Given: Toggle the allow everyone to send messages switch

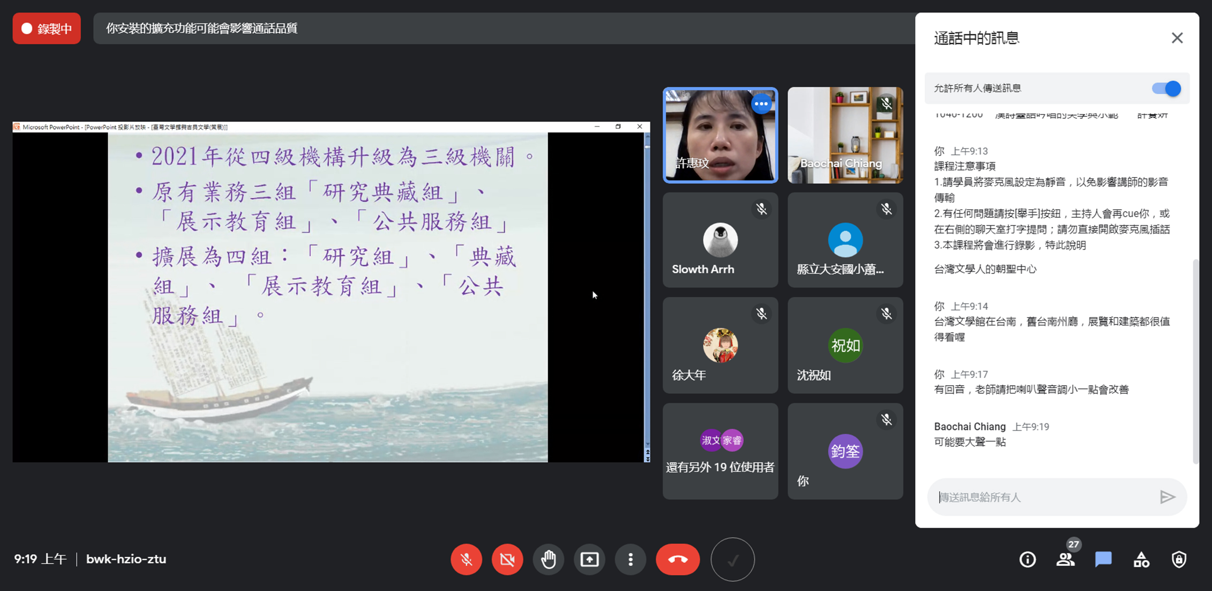Looking at the screenshot, I should point(1166,88).
